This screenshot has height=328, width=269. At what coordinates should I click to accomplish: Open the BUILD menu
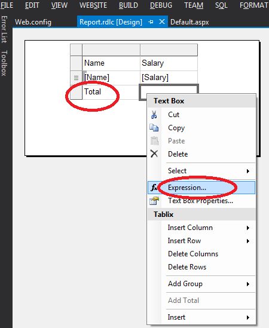pos(129,5)
